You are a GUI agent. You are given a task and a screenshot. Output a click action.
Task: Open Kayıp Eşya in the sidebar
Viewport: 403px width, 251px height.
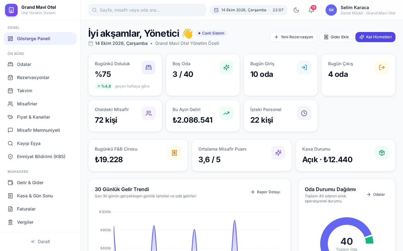[40, 143]
